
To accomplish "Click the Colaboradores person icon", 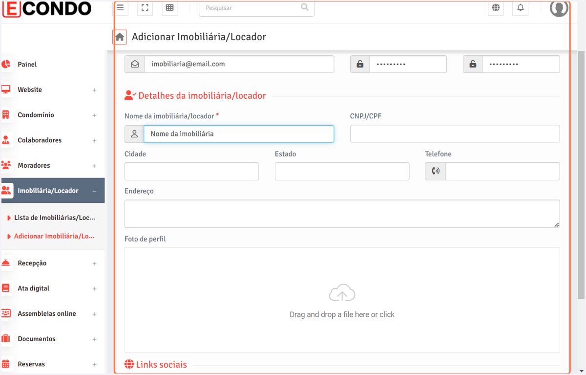I will (6, 140).
